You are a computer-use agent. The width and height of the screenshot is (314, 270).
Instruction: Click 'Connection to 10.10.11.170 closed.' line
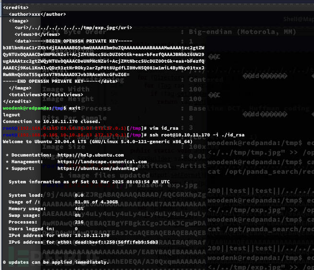pyautogui.click(x=51, y=122)
